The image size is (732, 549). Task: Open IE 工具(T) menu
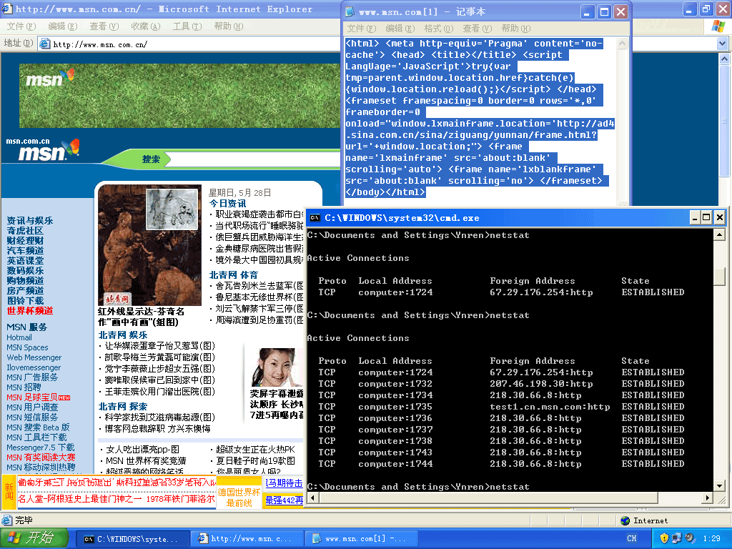[187, 26]
